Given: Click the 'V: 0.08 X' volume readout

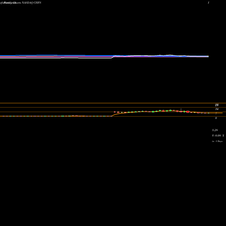Looking at the screenshot, I should pos(218,136).
